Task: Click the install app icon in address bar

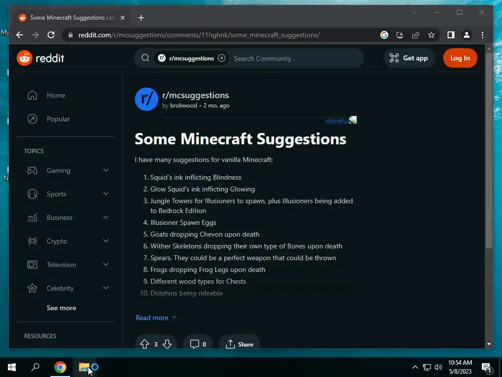Action: point(400,35)
